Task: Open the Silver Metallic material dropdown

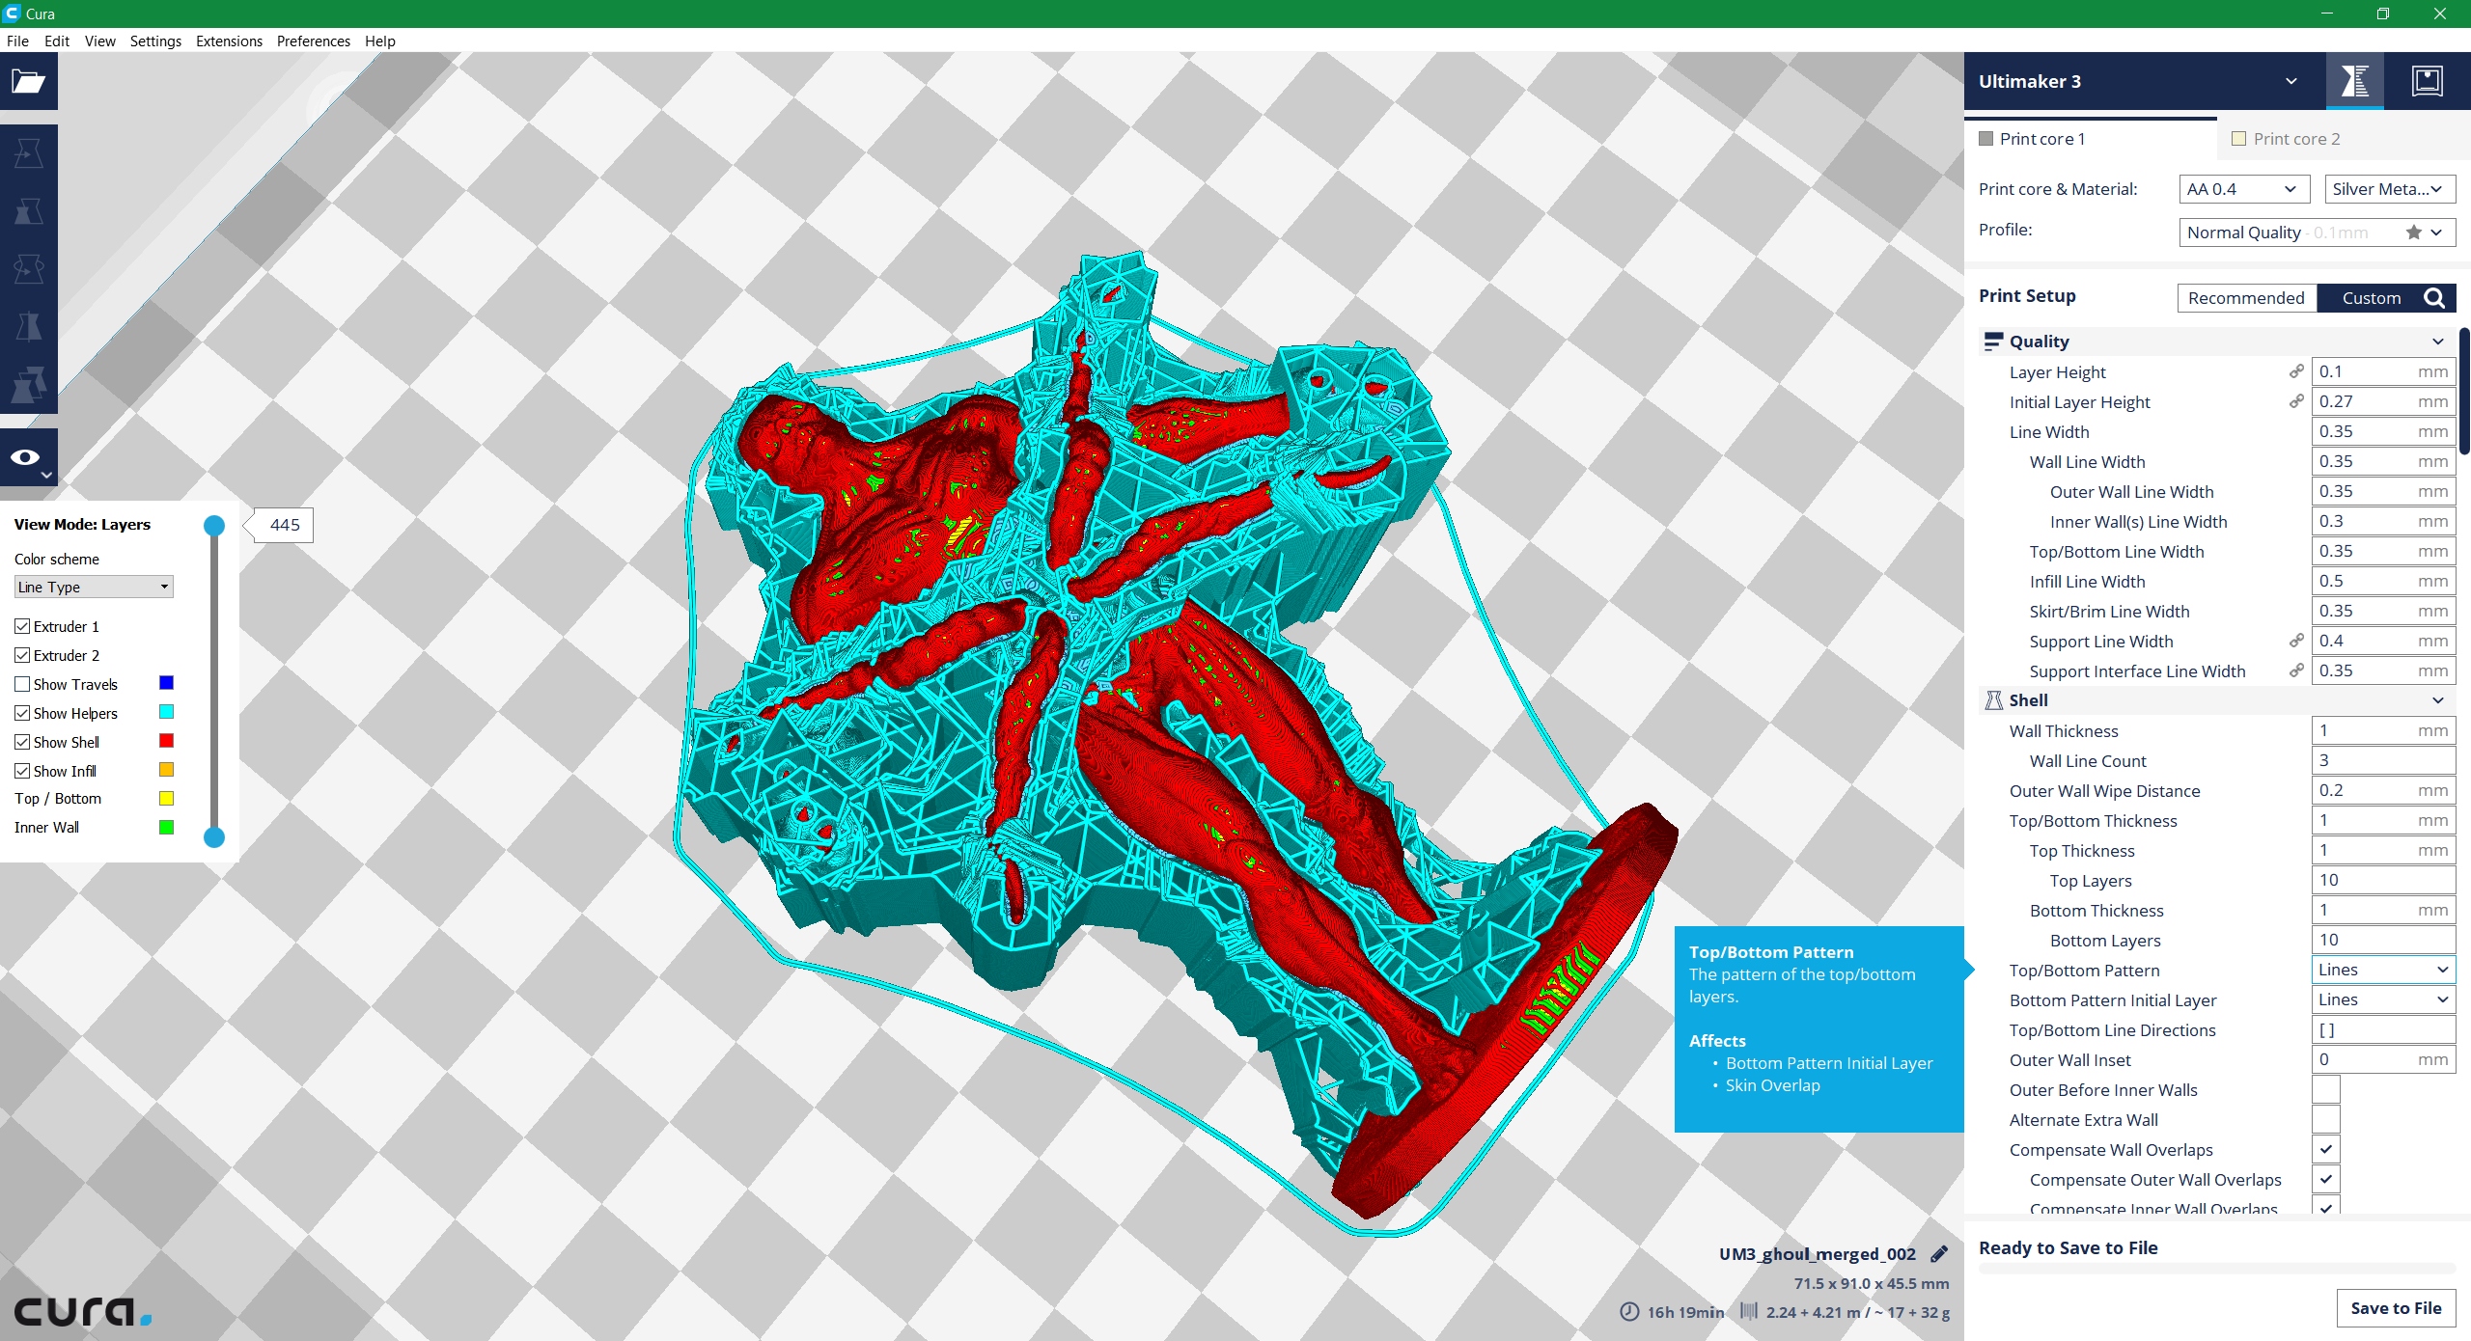Action: click(2390, 189)
